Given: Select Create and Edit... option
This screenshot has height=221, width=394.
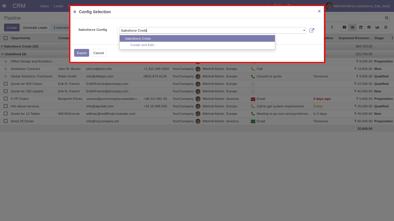Looking at the screenshot, I should coord(197,45).
